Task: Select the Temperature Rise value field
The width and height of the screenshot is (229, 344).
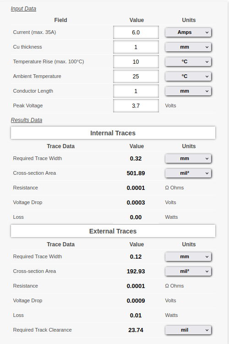Action: tap(136, 61)
